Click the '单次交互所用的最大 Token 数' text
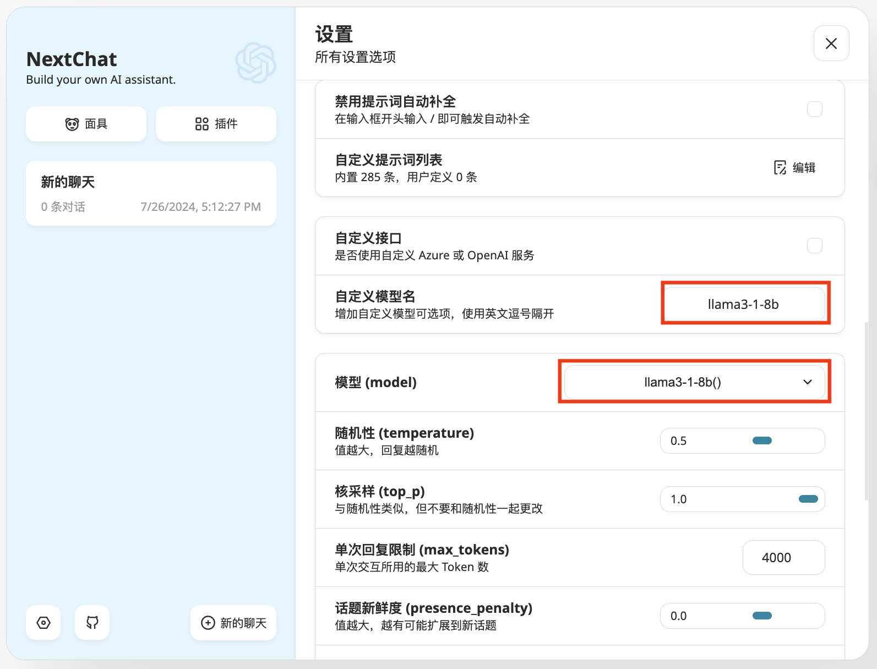 (x=412, y=567)
